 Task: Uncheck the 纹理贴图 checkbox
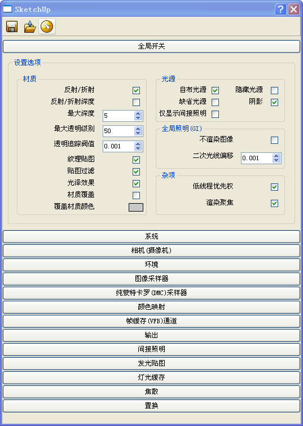[136, 160]
